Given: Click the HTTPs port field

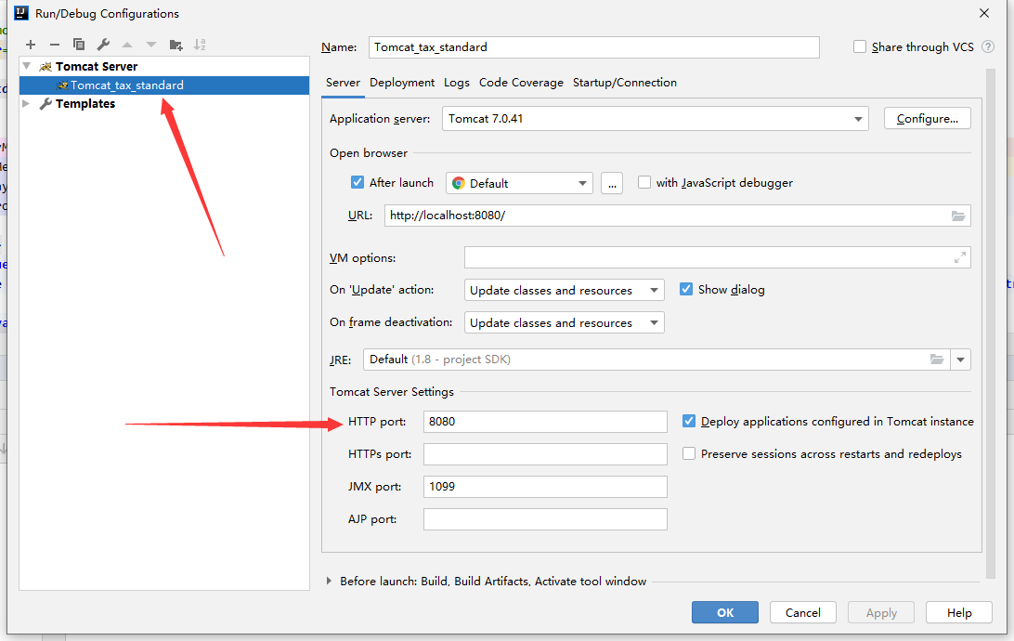Looking at the screenshot, I should (x=545, y=454).
